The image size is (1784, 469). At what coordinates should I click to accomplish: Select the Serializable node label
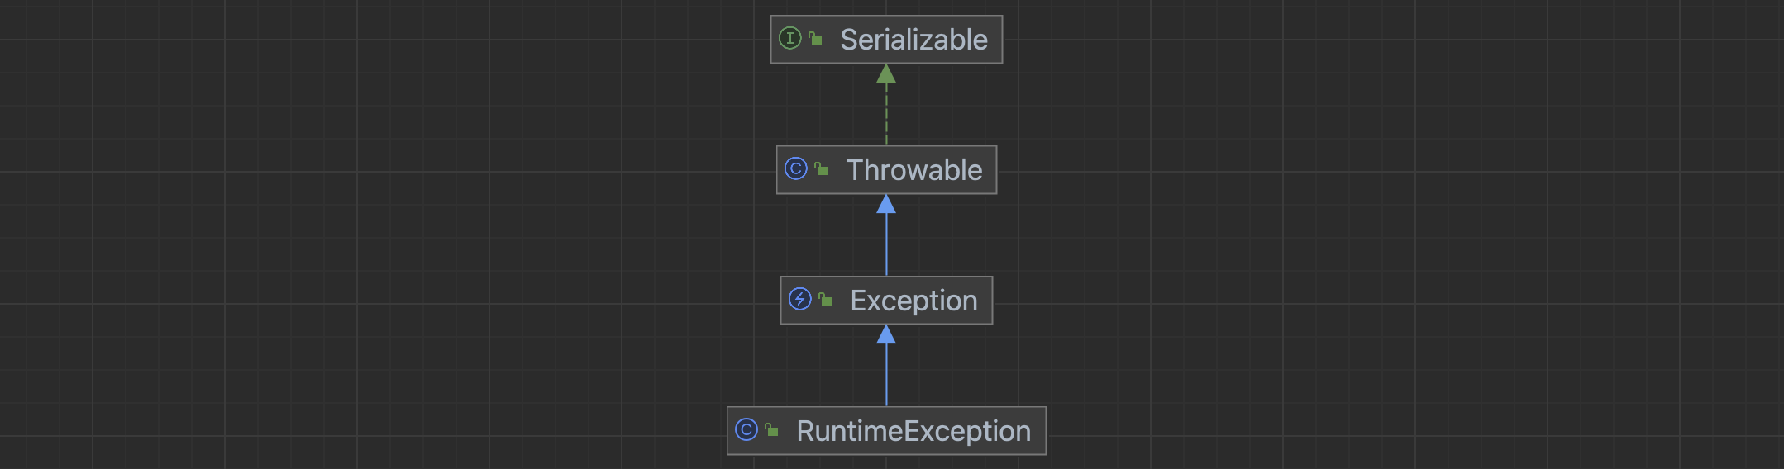913,40
